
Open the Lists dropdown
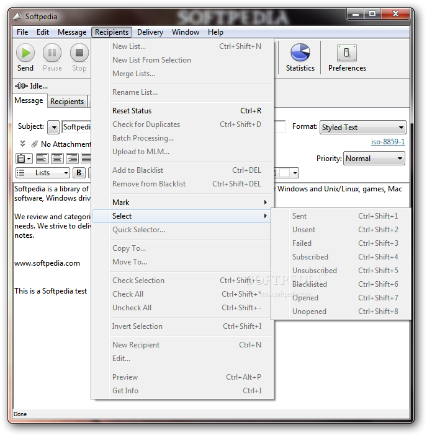[42, 173]
